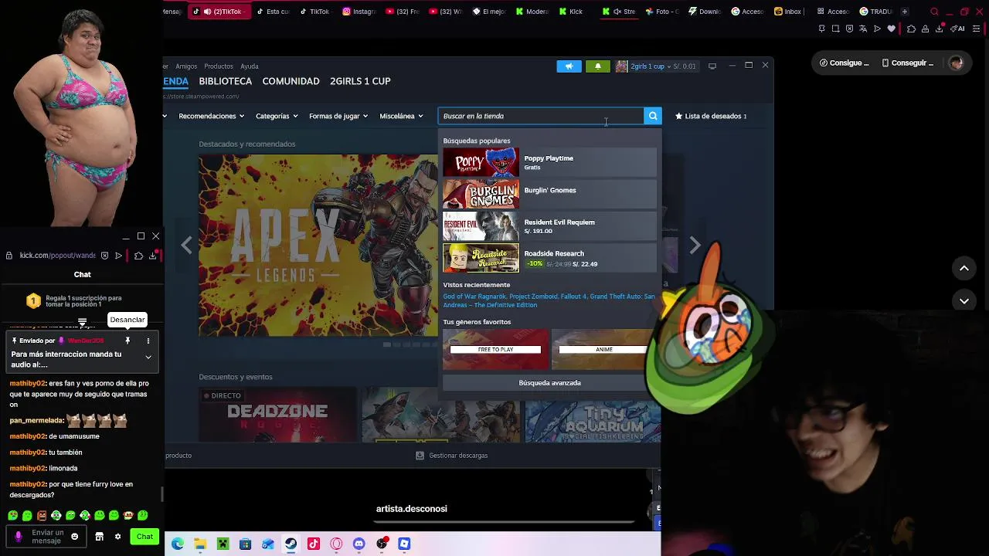Image resolution: width=989 pixels, height=556 pixels.
Task: Click the Consigue button in browser panel
Action: pos(845,63)
